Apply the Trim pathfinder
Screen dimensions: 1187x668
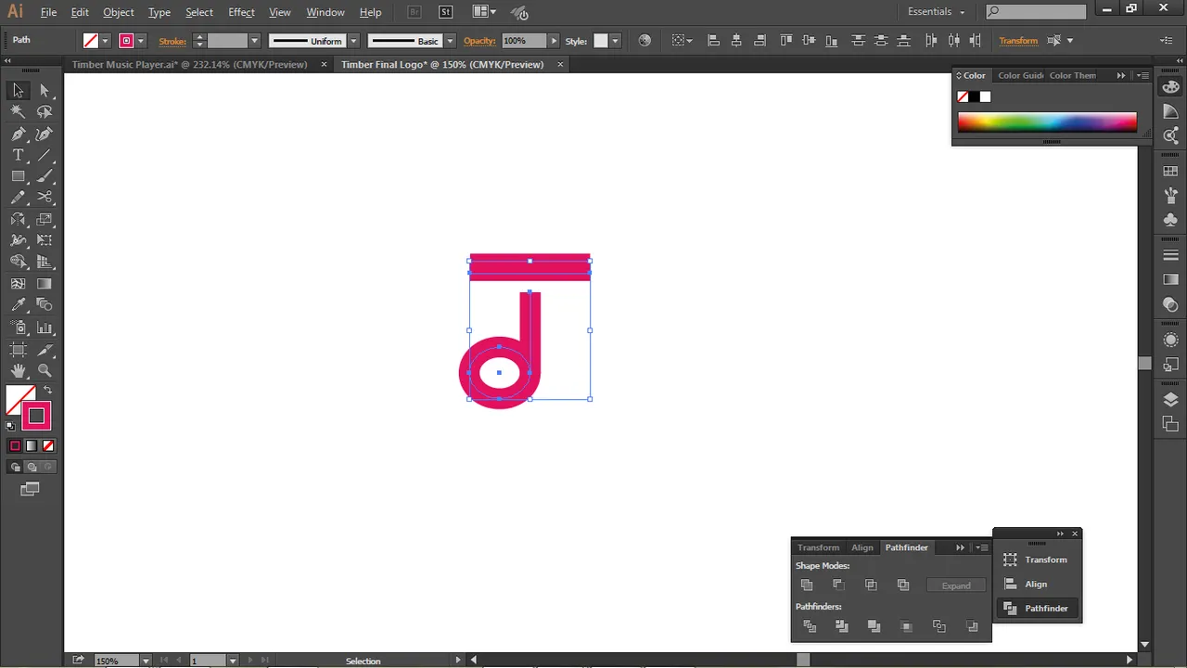[842, 626]
